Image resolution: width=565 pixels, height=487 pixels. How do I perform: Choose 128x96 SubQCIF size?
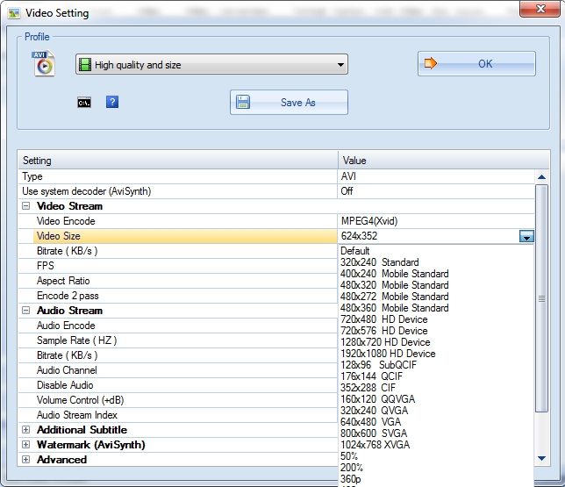point(436,365)
